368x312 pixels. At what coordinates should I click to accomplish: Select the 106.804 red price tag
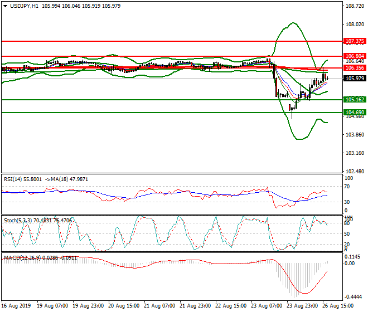(x=355, y=56)
